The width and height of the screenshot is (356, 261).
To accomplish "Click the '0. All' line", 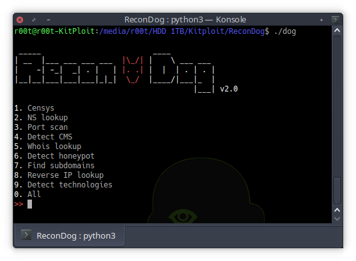I will [27, 194].
